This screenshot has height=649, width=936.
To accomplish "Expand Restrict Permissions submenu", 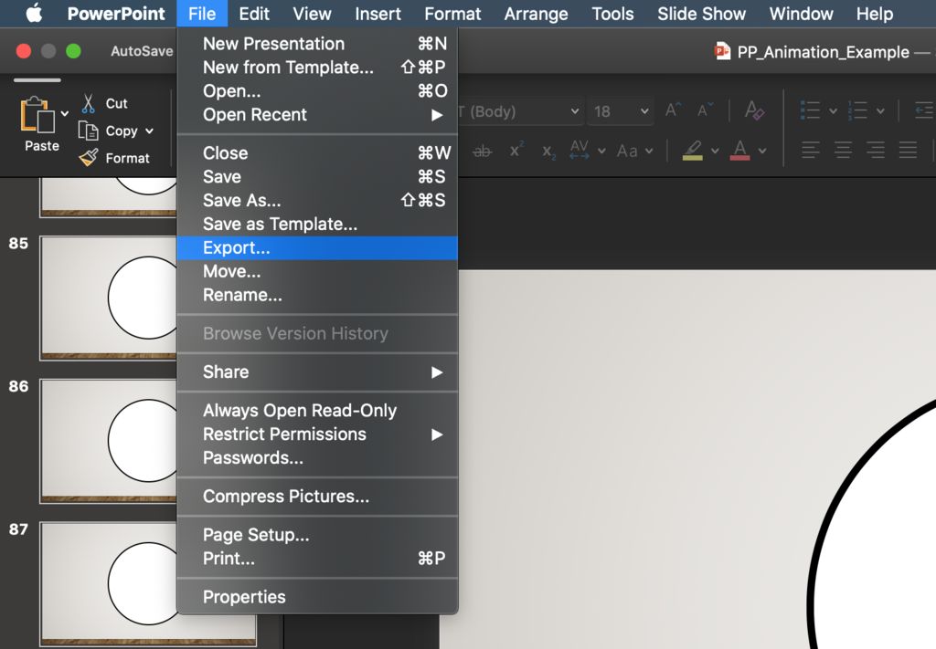I will [317, 434].
